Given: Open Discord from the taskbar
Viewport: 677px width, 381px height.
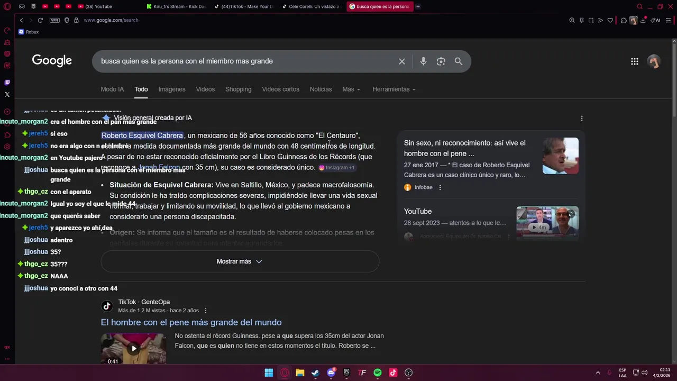Looking at the screenshot, I should click(x=331, y=373).
